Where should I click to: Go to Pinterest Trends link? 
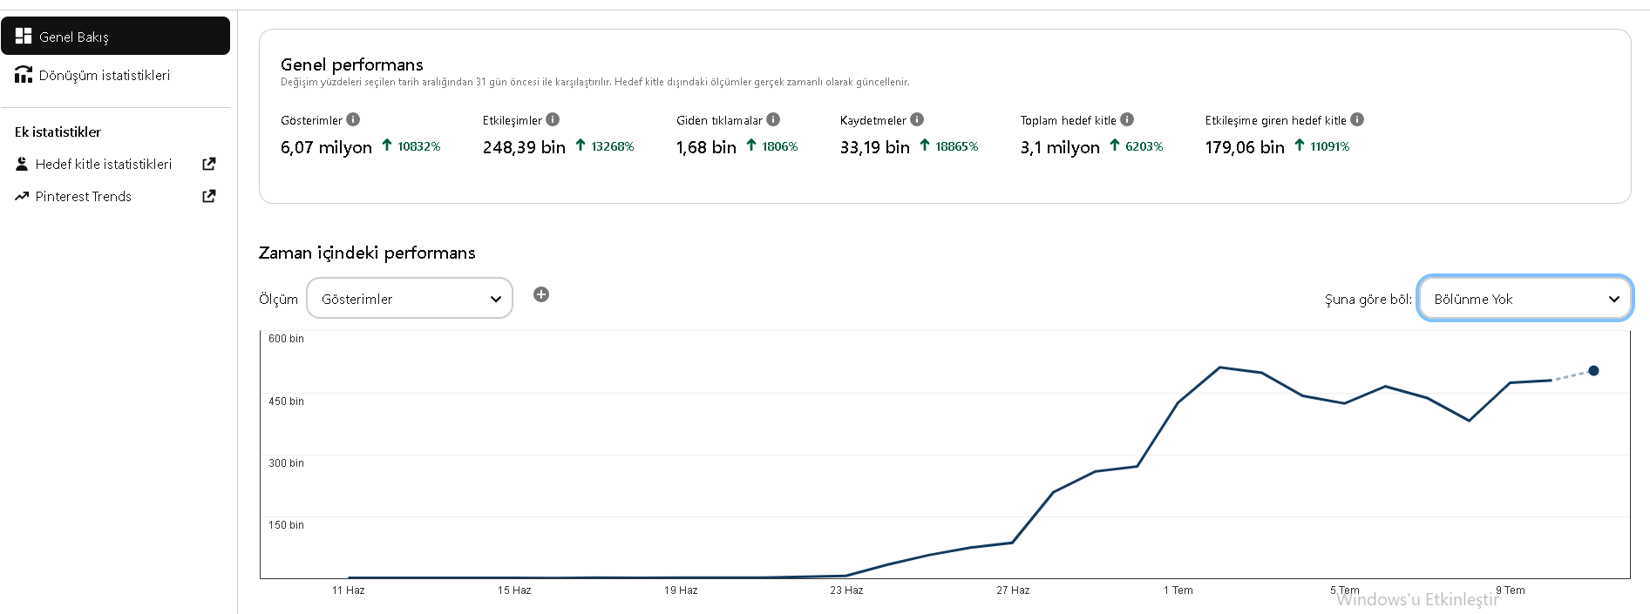[84, 197]
